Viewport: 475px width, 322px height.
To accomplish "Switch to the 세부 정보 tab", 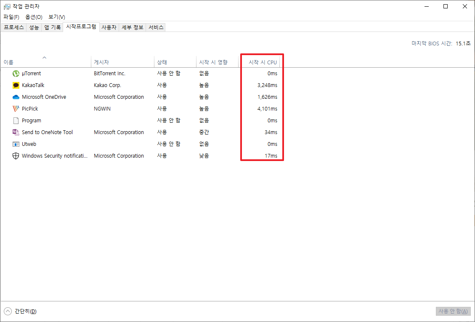I will (133, 27).
